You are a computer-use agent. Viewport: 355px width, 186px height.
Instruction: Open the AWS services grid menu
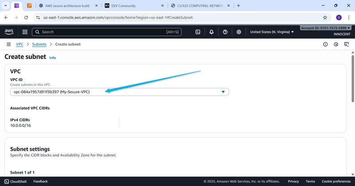(25, 32)
